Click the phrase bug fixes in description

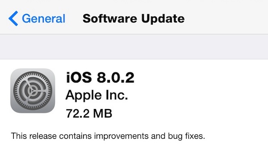click(x=186, y=136)
